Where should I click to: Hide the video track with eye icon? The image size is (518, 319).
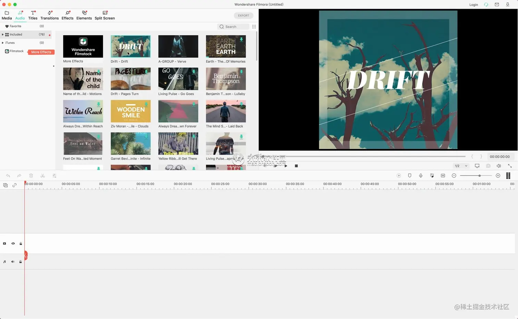point(13,244)
